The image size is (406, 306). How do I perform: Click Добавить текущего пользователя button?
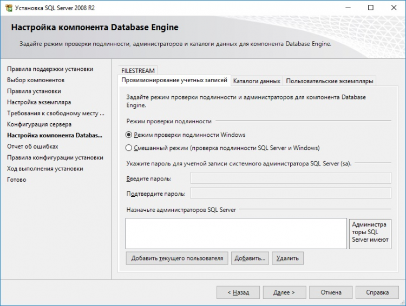(x=177, y=258)
